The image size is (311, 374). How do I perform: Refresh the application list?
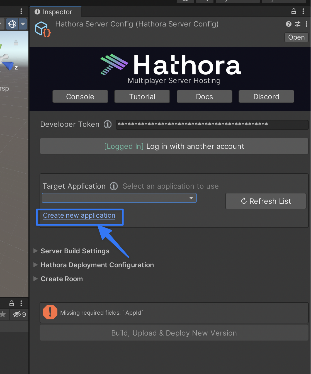(266, 201)
